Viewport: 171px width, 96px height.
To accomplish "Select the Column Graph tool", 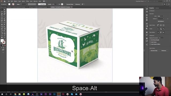I will (x=5, y=33).
